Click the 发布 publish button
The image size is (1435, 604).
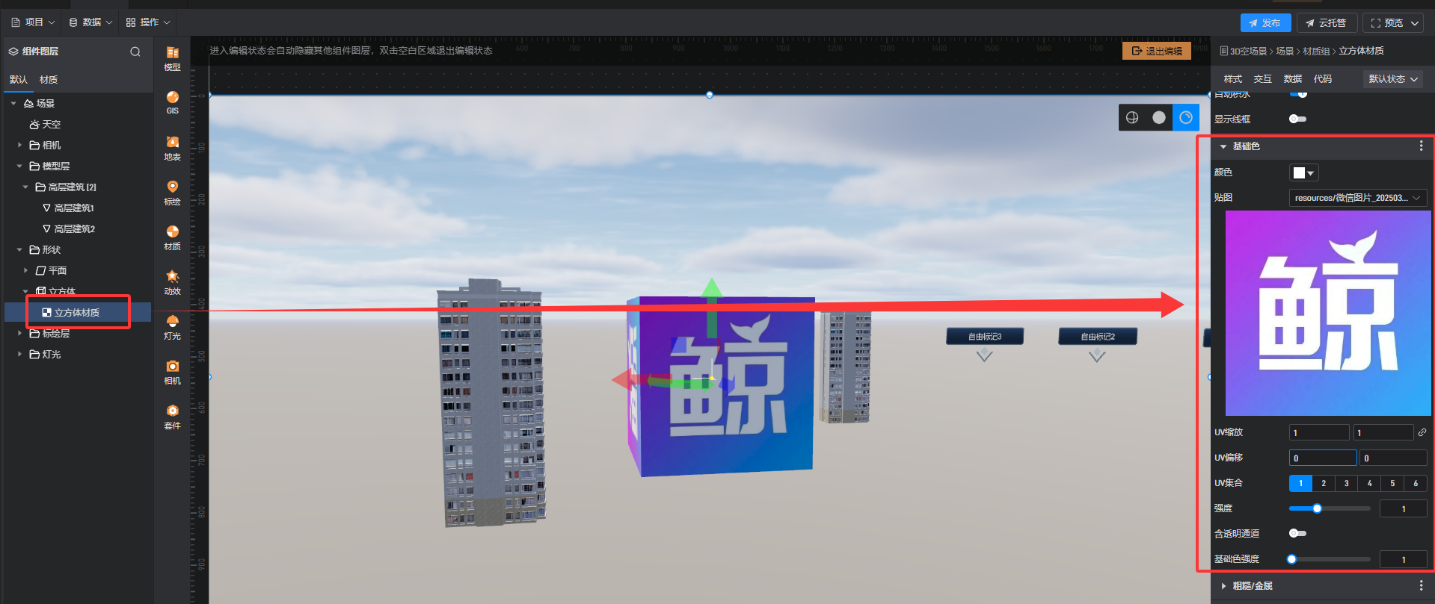(1265, 23)
